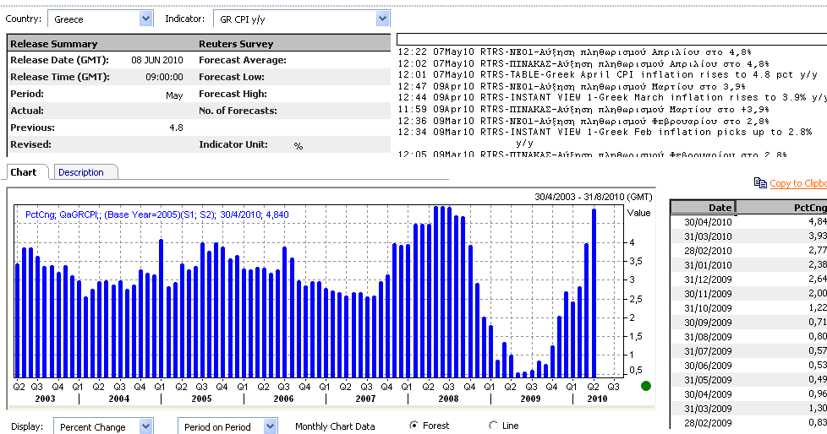Select the 30/06/2009 table row
Screen dimensions: 827x434
pyautogui.click(x=748, y=365)
